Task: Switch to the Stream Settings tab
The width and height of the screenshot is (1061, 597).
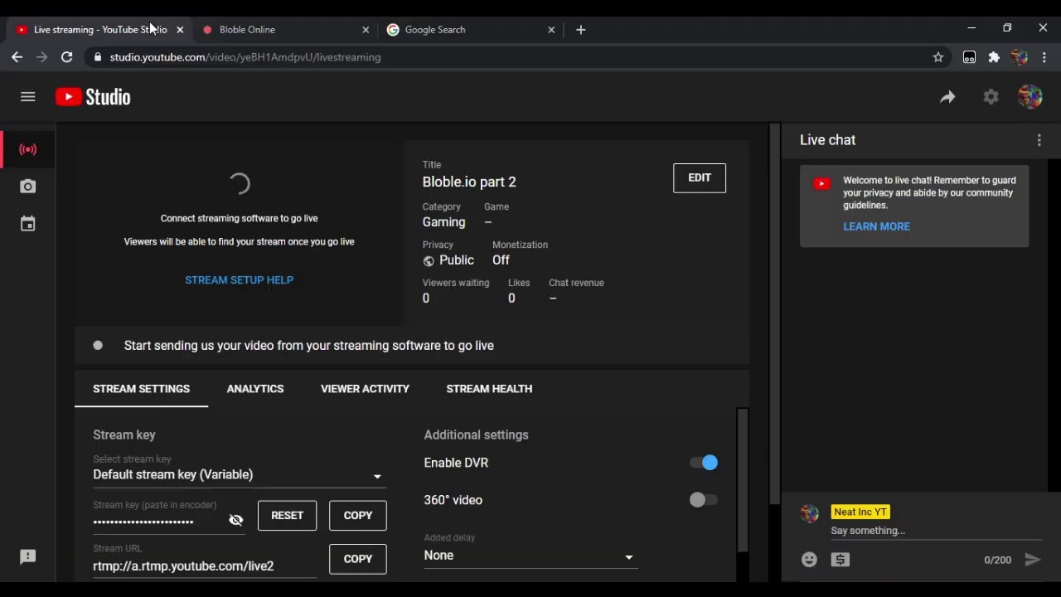Action: point(142,389)
